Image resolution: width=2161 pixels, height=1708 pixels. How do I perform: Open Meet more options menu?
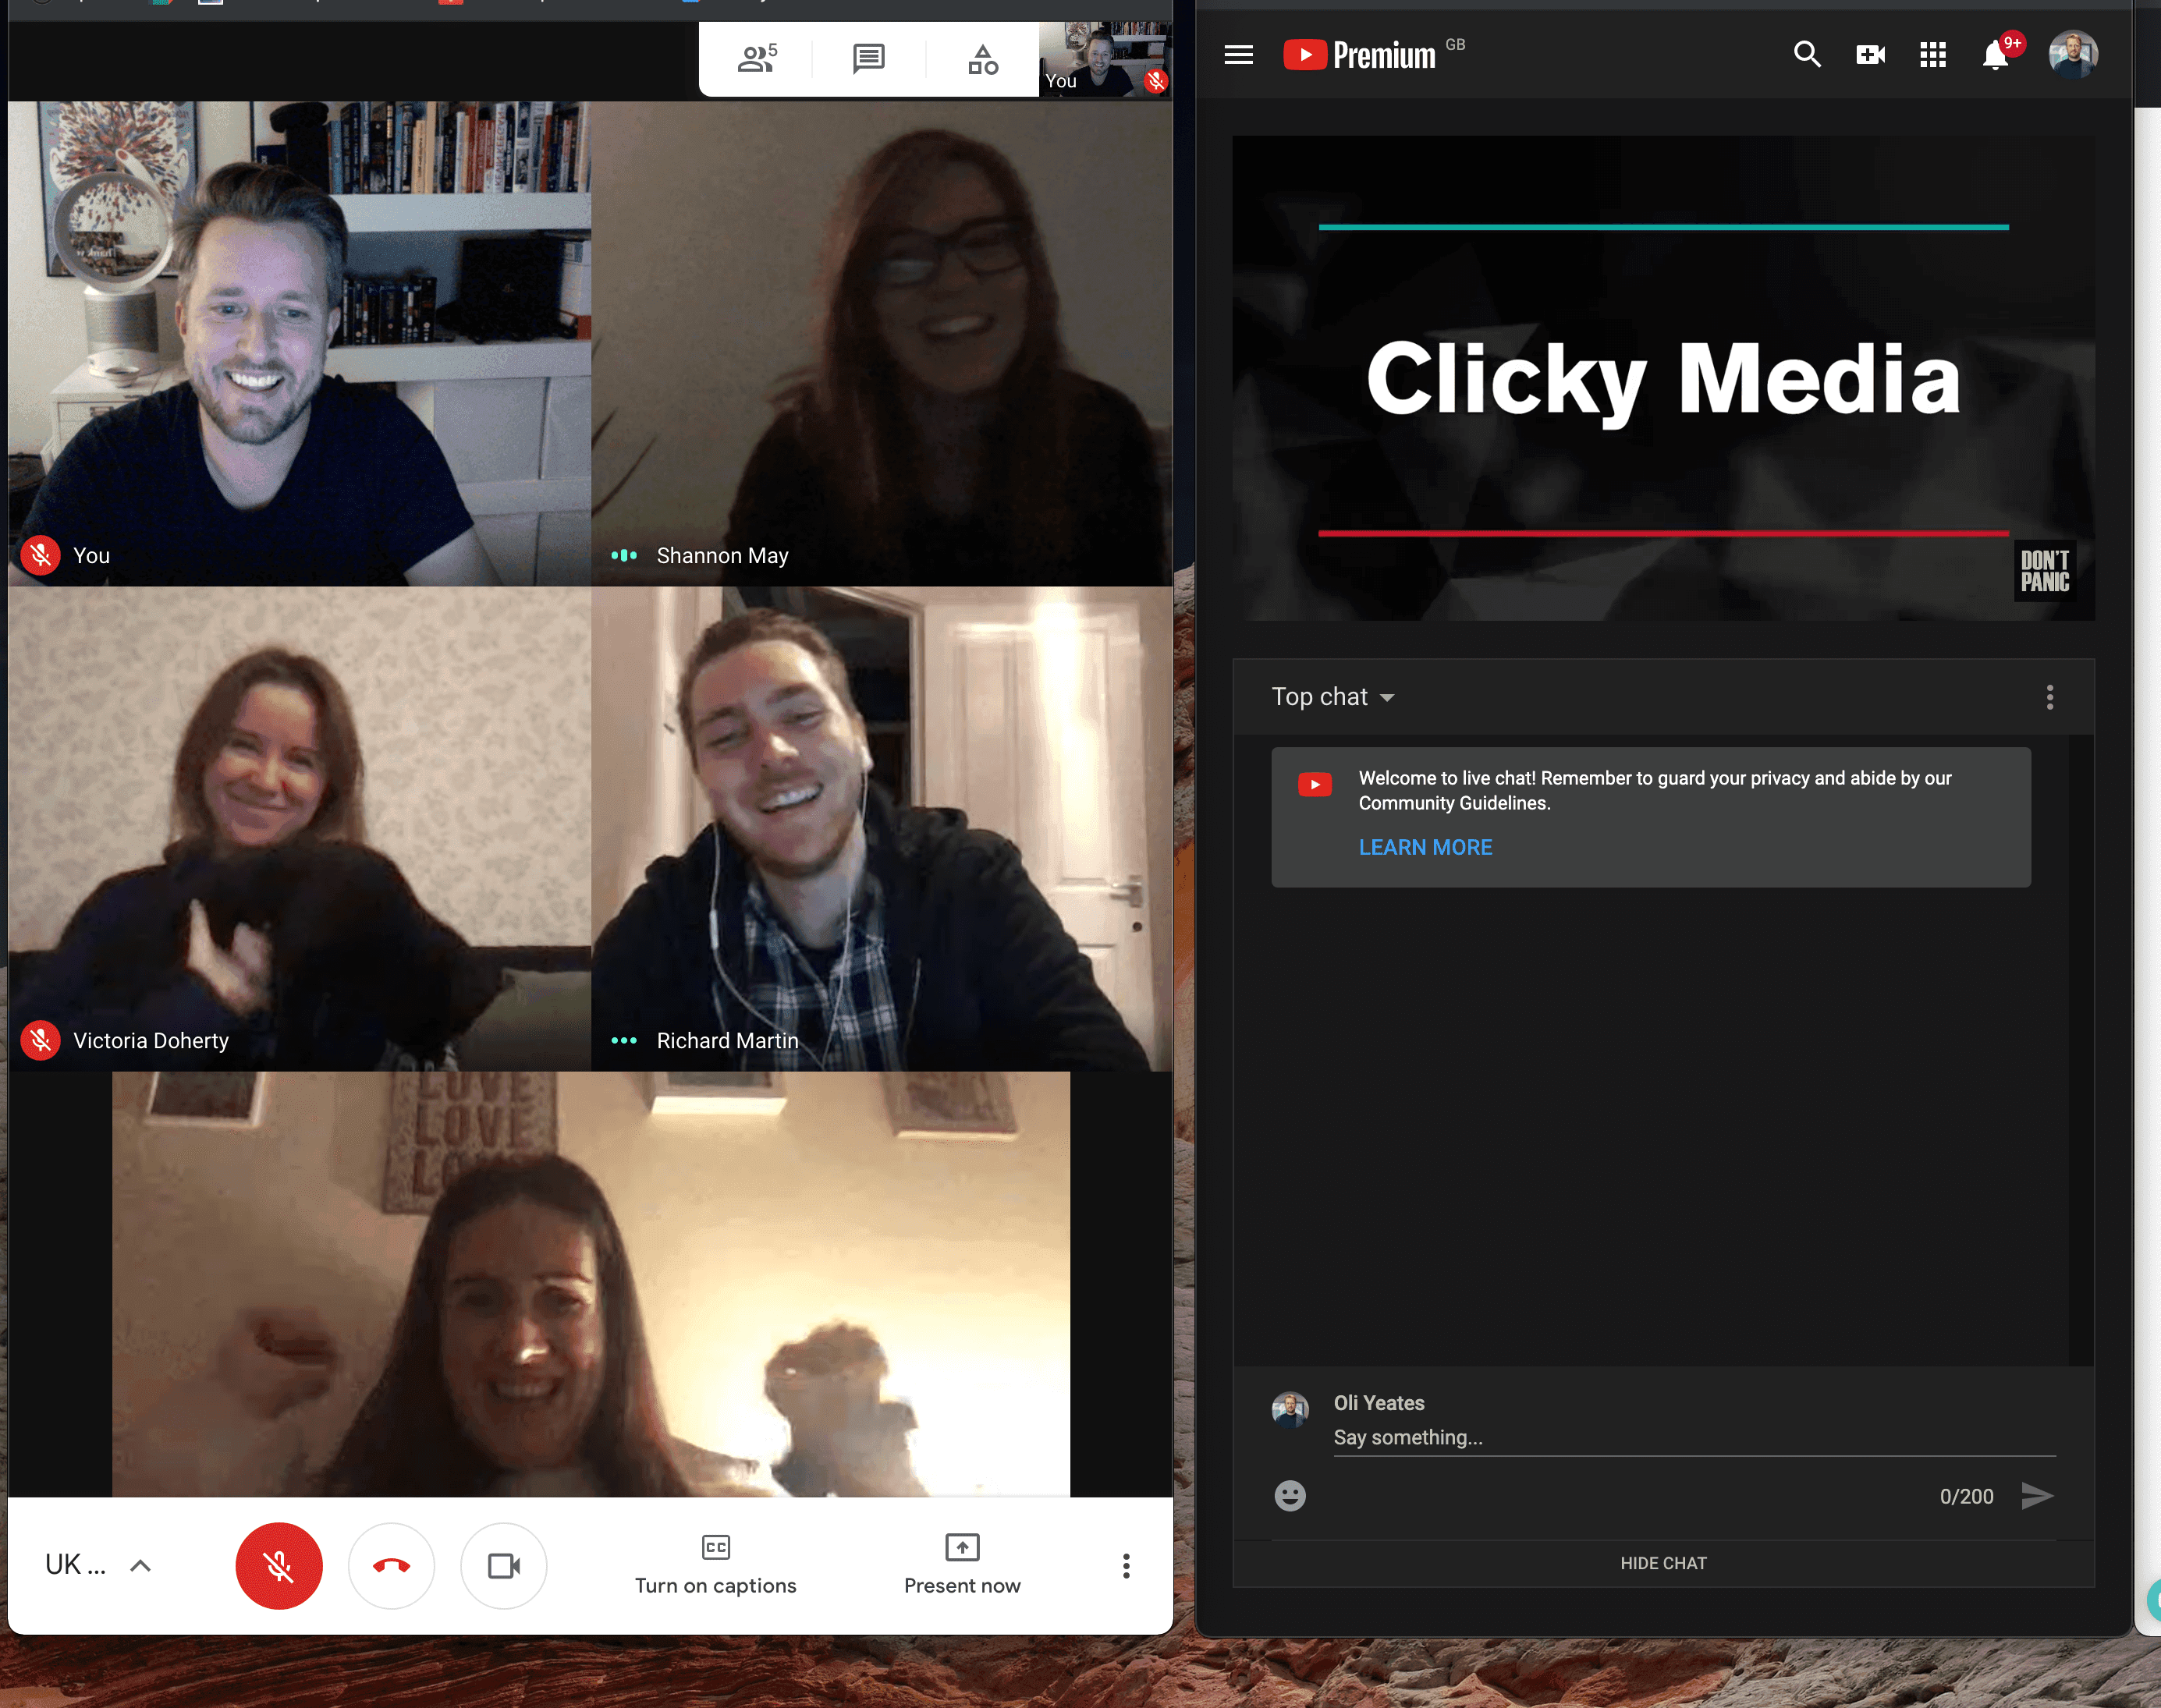(1126, 1565)
